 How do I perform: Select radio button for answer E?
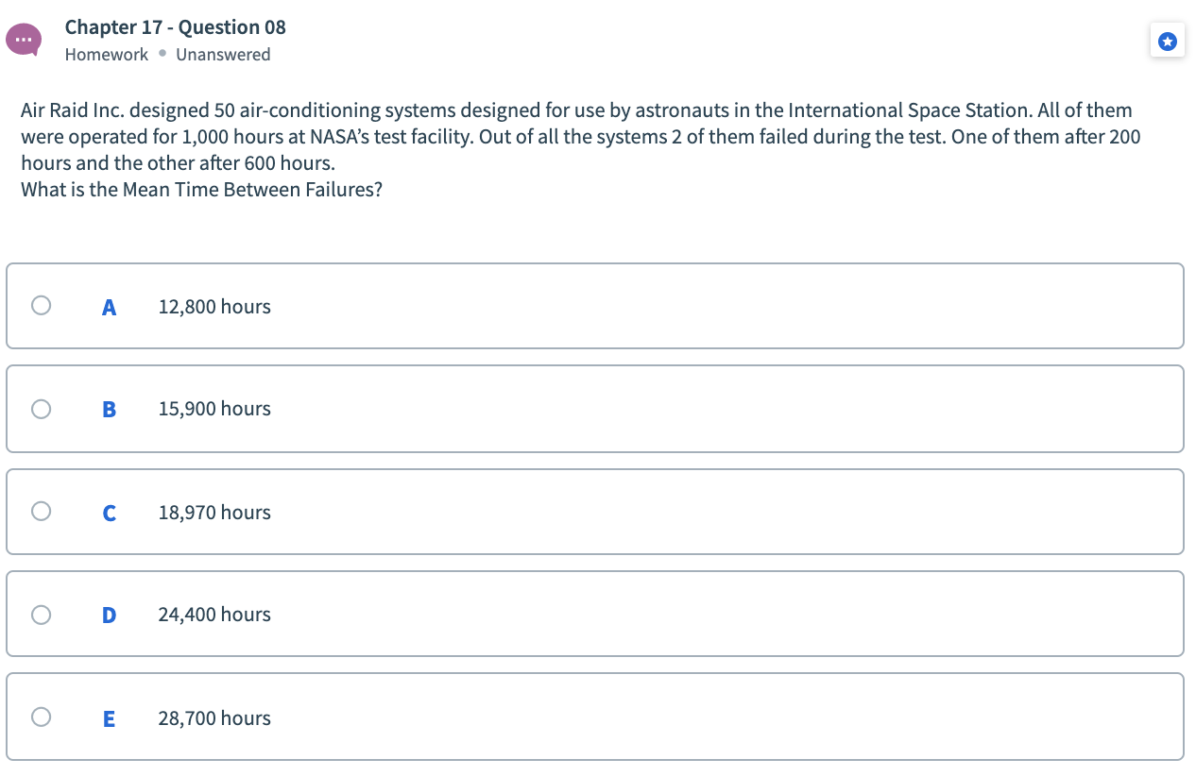[40, 717]
